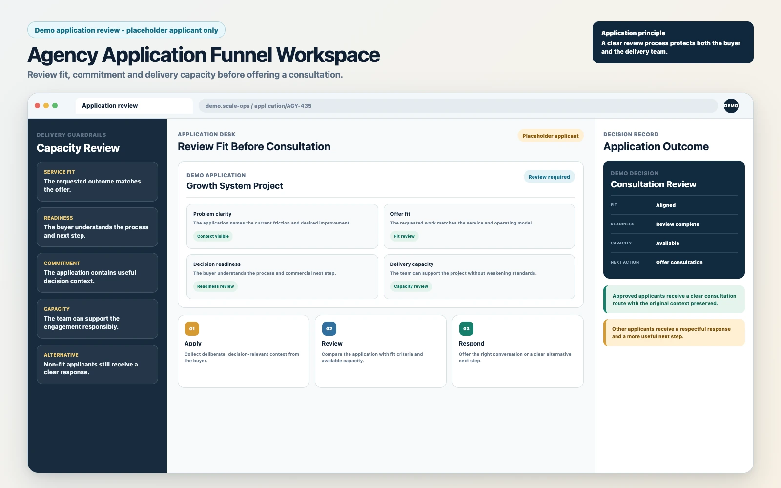Open the Capacity guardrail card in sidebar
This screenshot has width=781, height=488.
coord(97,319)
